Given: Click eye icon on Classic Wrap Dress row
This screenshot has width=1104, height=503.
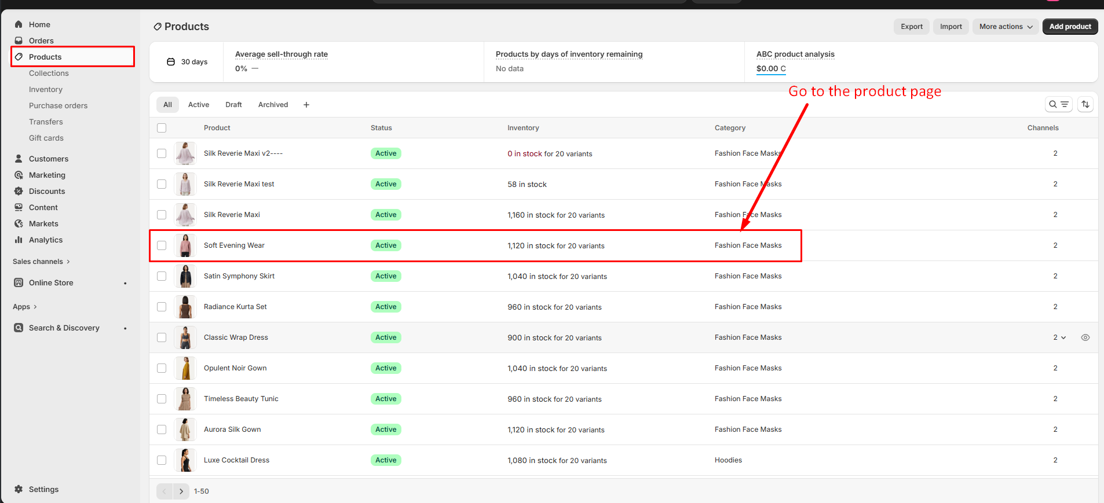Looking at the screenshot, I should [1085, 337].
